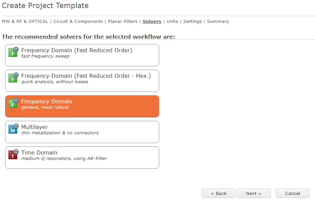Select the highlighted Frequency Domain solver card
Image resolution: width=315 pixels, height=201 pixels.
click(82, 106)
